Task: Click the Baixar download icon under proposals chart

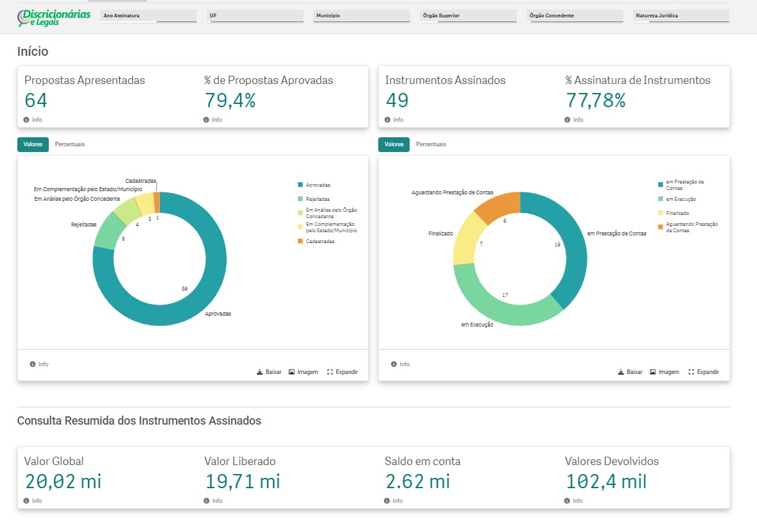Action: 259,372
